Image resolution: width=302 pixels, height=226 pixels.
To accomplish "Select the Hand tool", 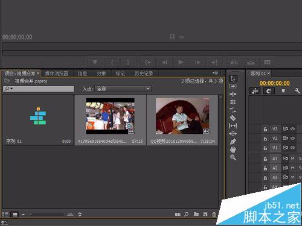I will (233, 149).
